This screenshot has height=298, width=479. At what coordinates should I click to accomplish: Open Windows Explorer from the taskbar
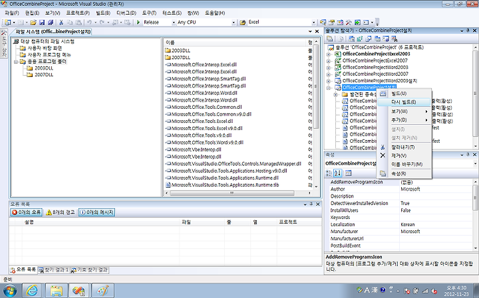tap(57, 291)
